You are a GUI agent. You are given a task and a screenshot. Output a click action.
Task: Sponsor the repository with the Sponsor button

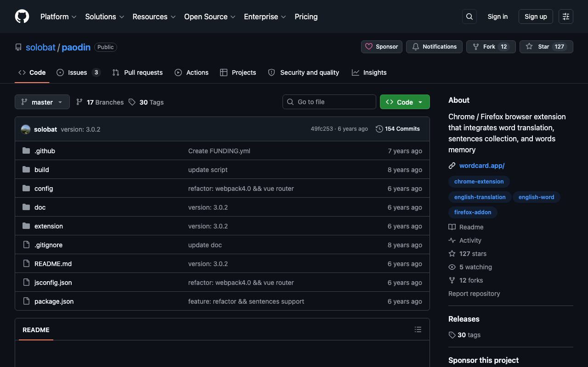tap(382, 47)
